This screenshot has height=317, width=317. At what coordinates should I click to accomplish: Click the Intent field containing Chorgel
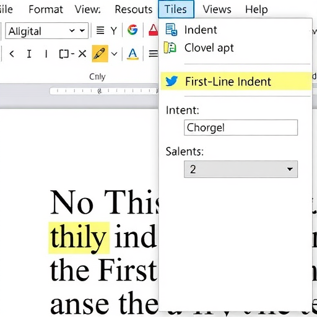241,128
